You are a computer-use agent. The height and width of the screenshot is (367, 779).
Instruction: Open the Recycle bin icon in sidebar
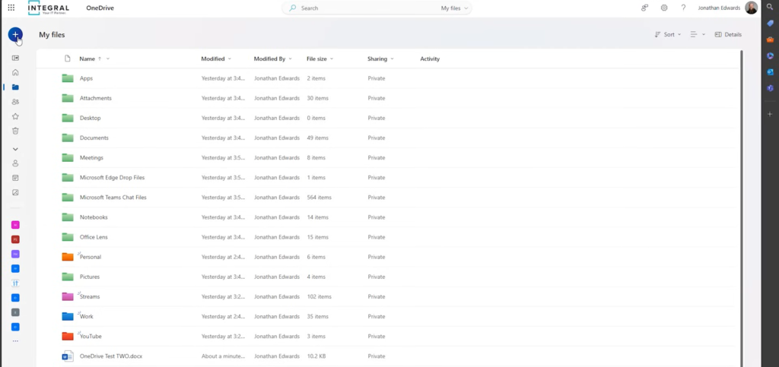pyautogui.click(x=15, y=131)
